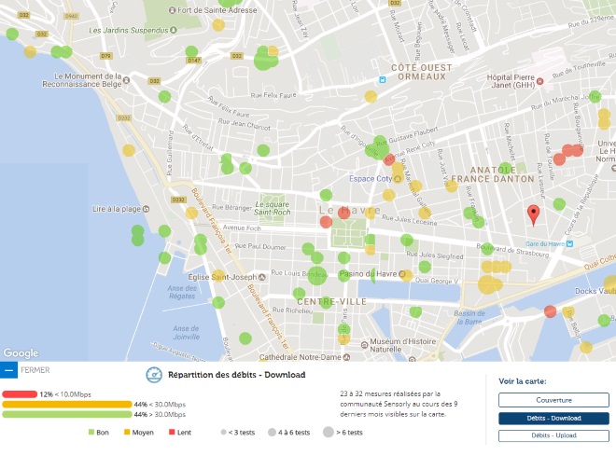Image resolution: width=616 pixels, height=455 pixels.
Task: Click the Gare du Havre station icon
Action: click(569, 243)
